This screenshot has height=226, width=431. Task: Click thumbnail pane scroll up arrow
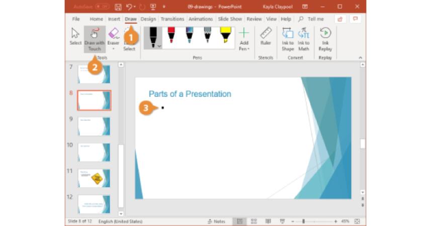pos(121,65)
